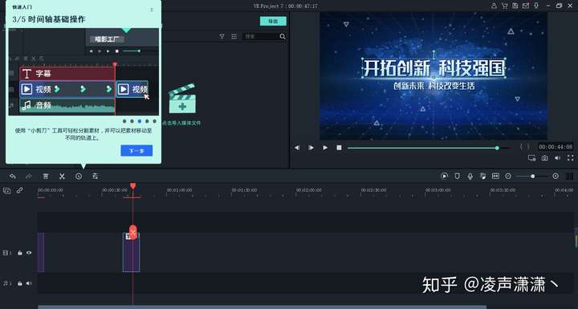
Task: Lock video track 1
Action: [x=20, y=253]
